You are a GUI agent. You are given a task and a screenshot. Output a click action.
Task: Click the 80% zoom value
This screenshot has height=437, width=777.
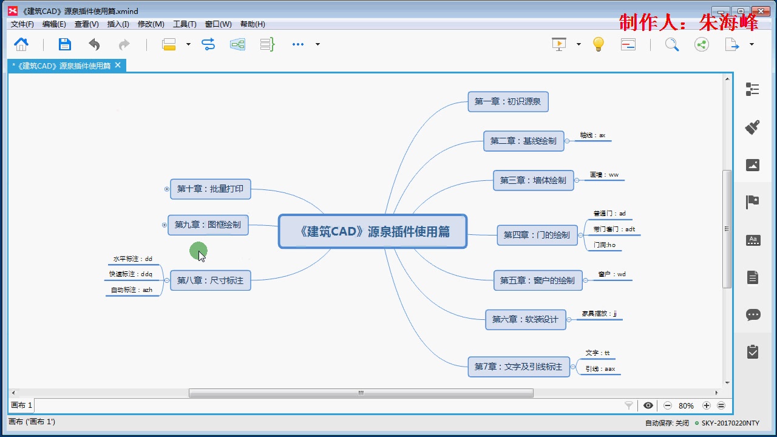pyautogui.click(x=687, y=405)
